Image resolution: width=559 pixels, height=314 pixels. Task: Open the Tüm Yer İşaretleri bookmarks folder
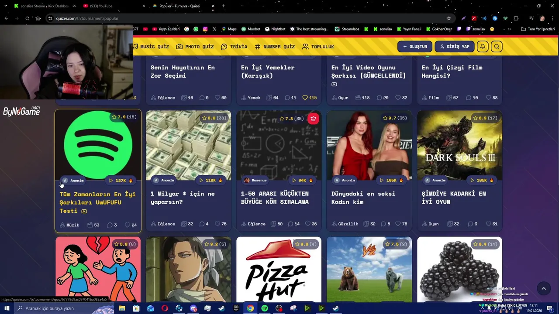pos(538,29)
